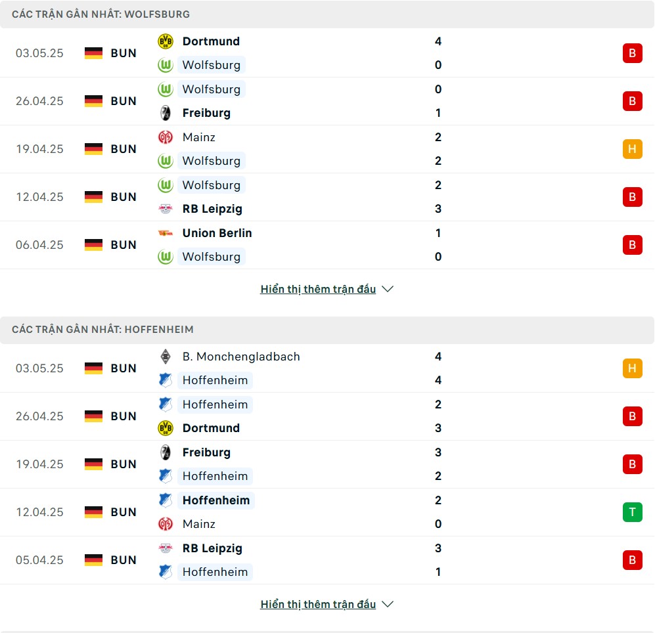Open the 05.04.25 RB Leipzig vs Hoffenheim row
Image resolution: width=655 pixels, height=633 pixels.
click(x=327, y=560)
